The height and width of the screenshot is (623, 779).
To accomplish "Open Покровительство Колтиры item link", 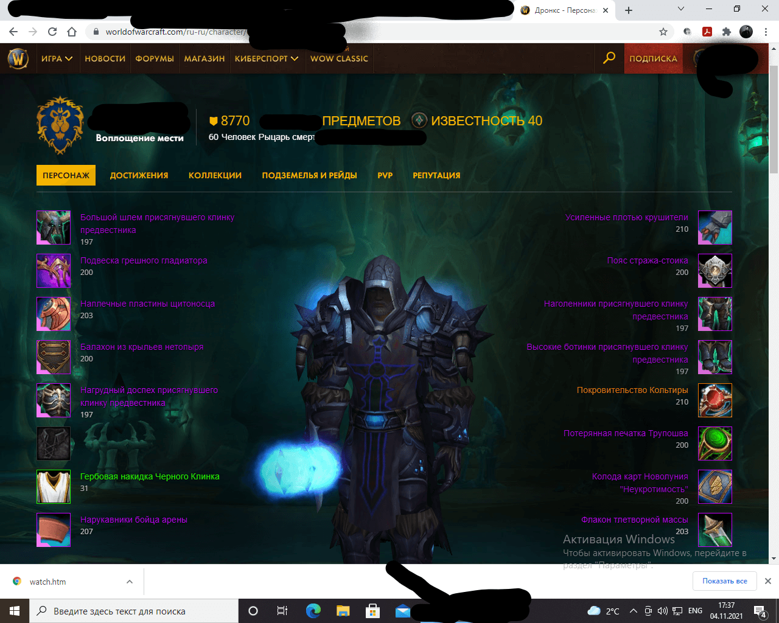I will (x=632, y=390).
